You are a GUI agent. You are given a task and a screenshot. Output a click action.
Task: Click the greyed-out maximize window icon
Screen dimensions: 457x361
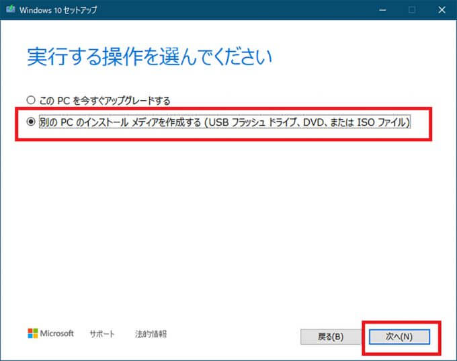(412, 10)
